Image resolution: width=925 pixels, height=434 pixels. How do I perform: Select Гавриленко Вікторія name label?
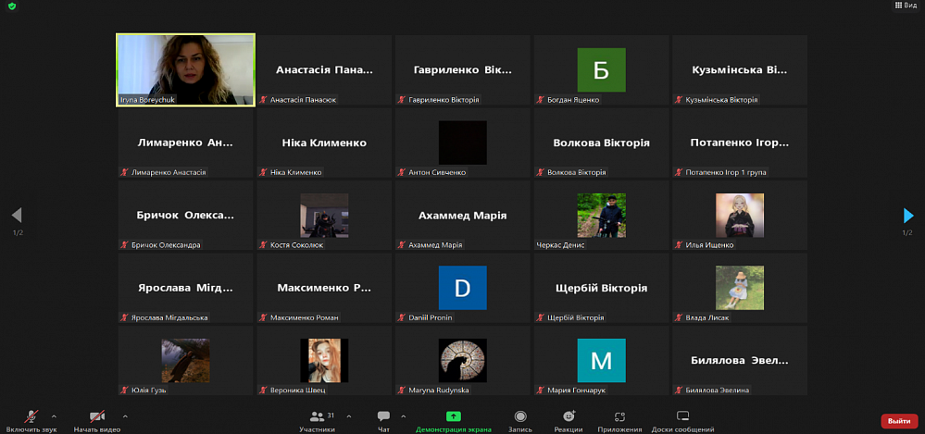pyautogui.click(x=444, y=100)
